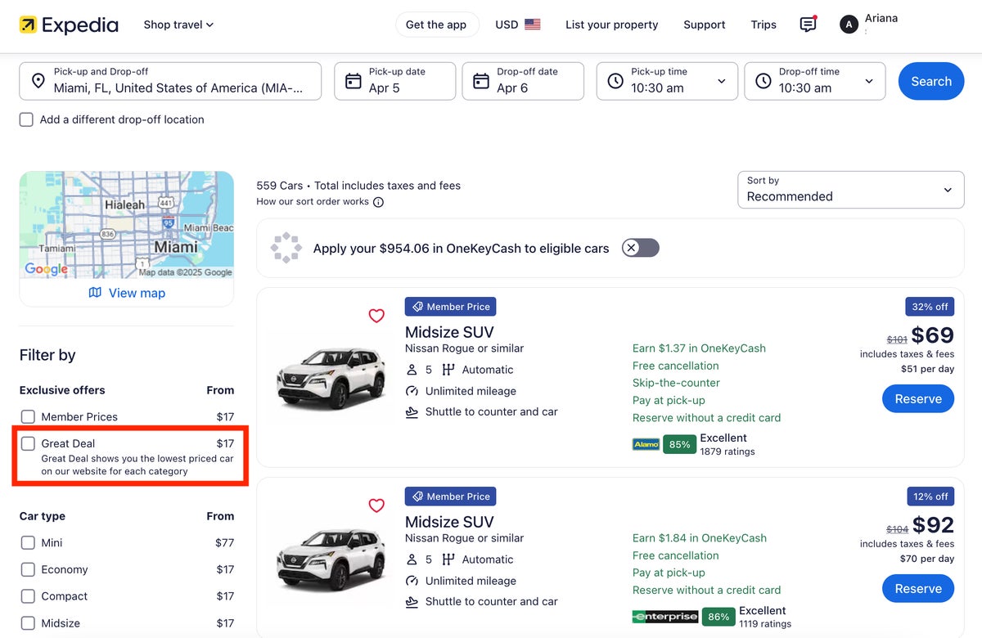Click the Expedia logo

(69, 25)
